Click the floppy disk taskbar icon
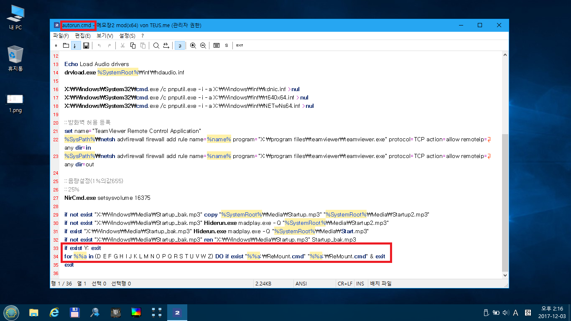This screenshot has height=321, width=571. [74, 312]
